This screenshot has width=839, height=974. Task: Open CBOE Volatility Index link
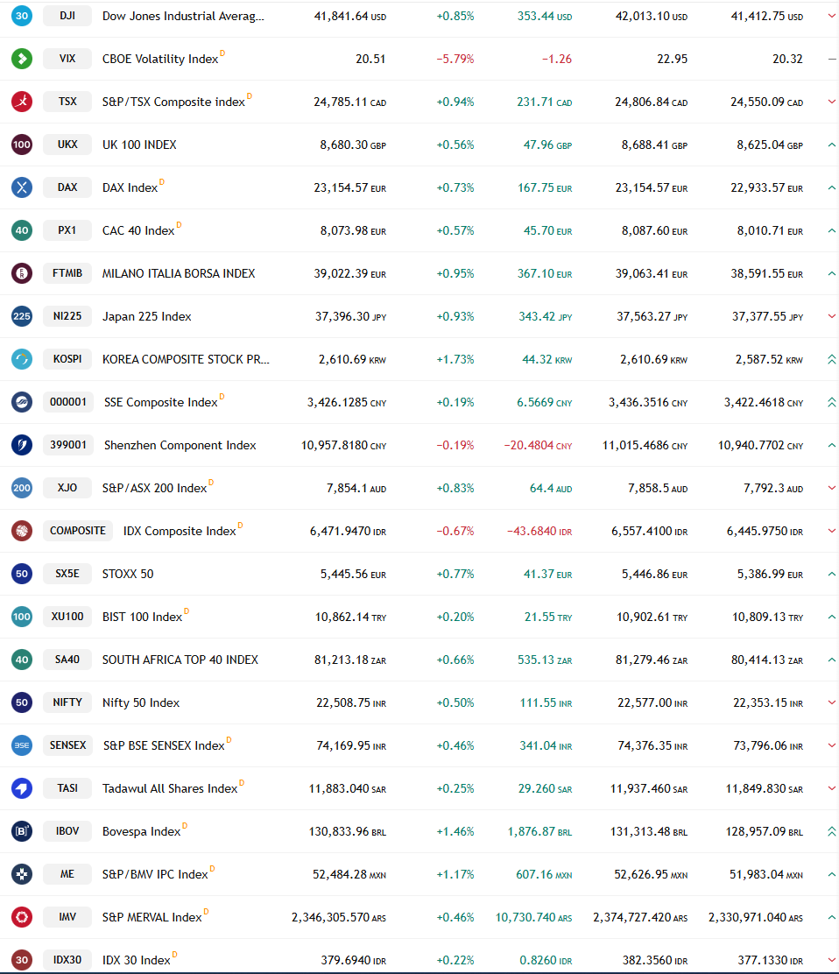tap(160, 59)
